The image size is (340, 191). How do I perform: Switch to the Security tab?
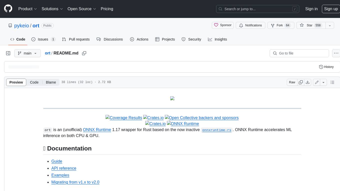click(x=191, y=39)
